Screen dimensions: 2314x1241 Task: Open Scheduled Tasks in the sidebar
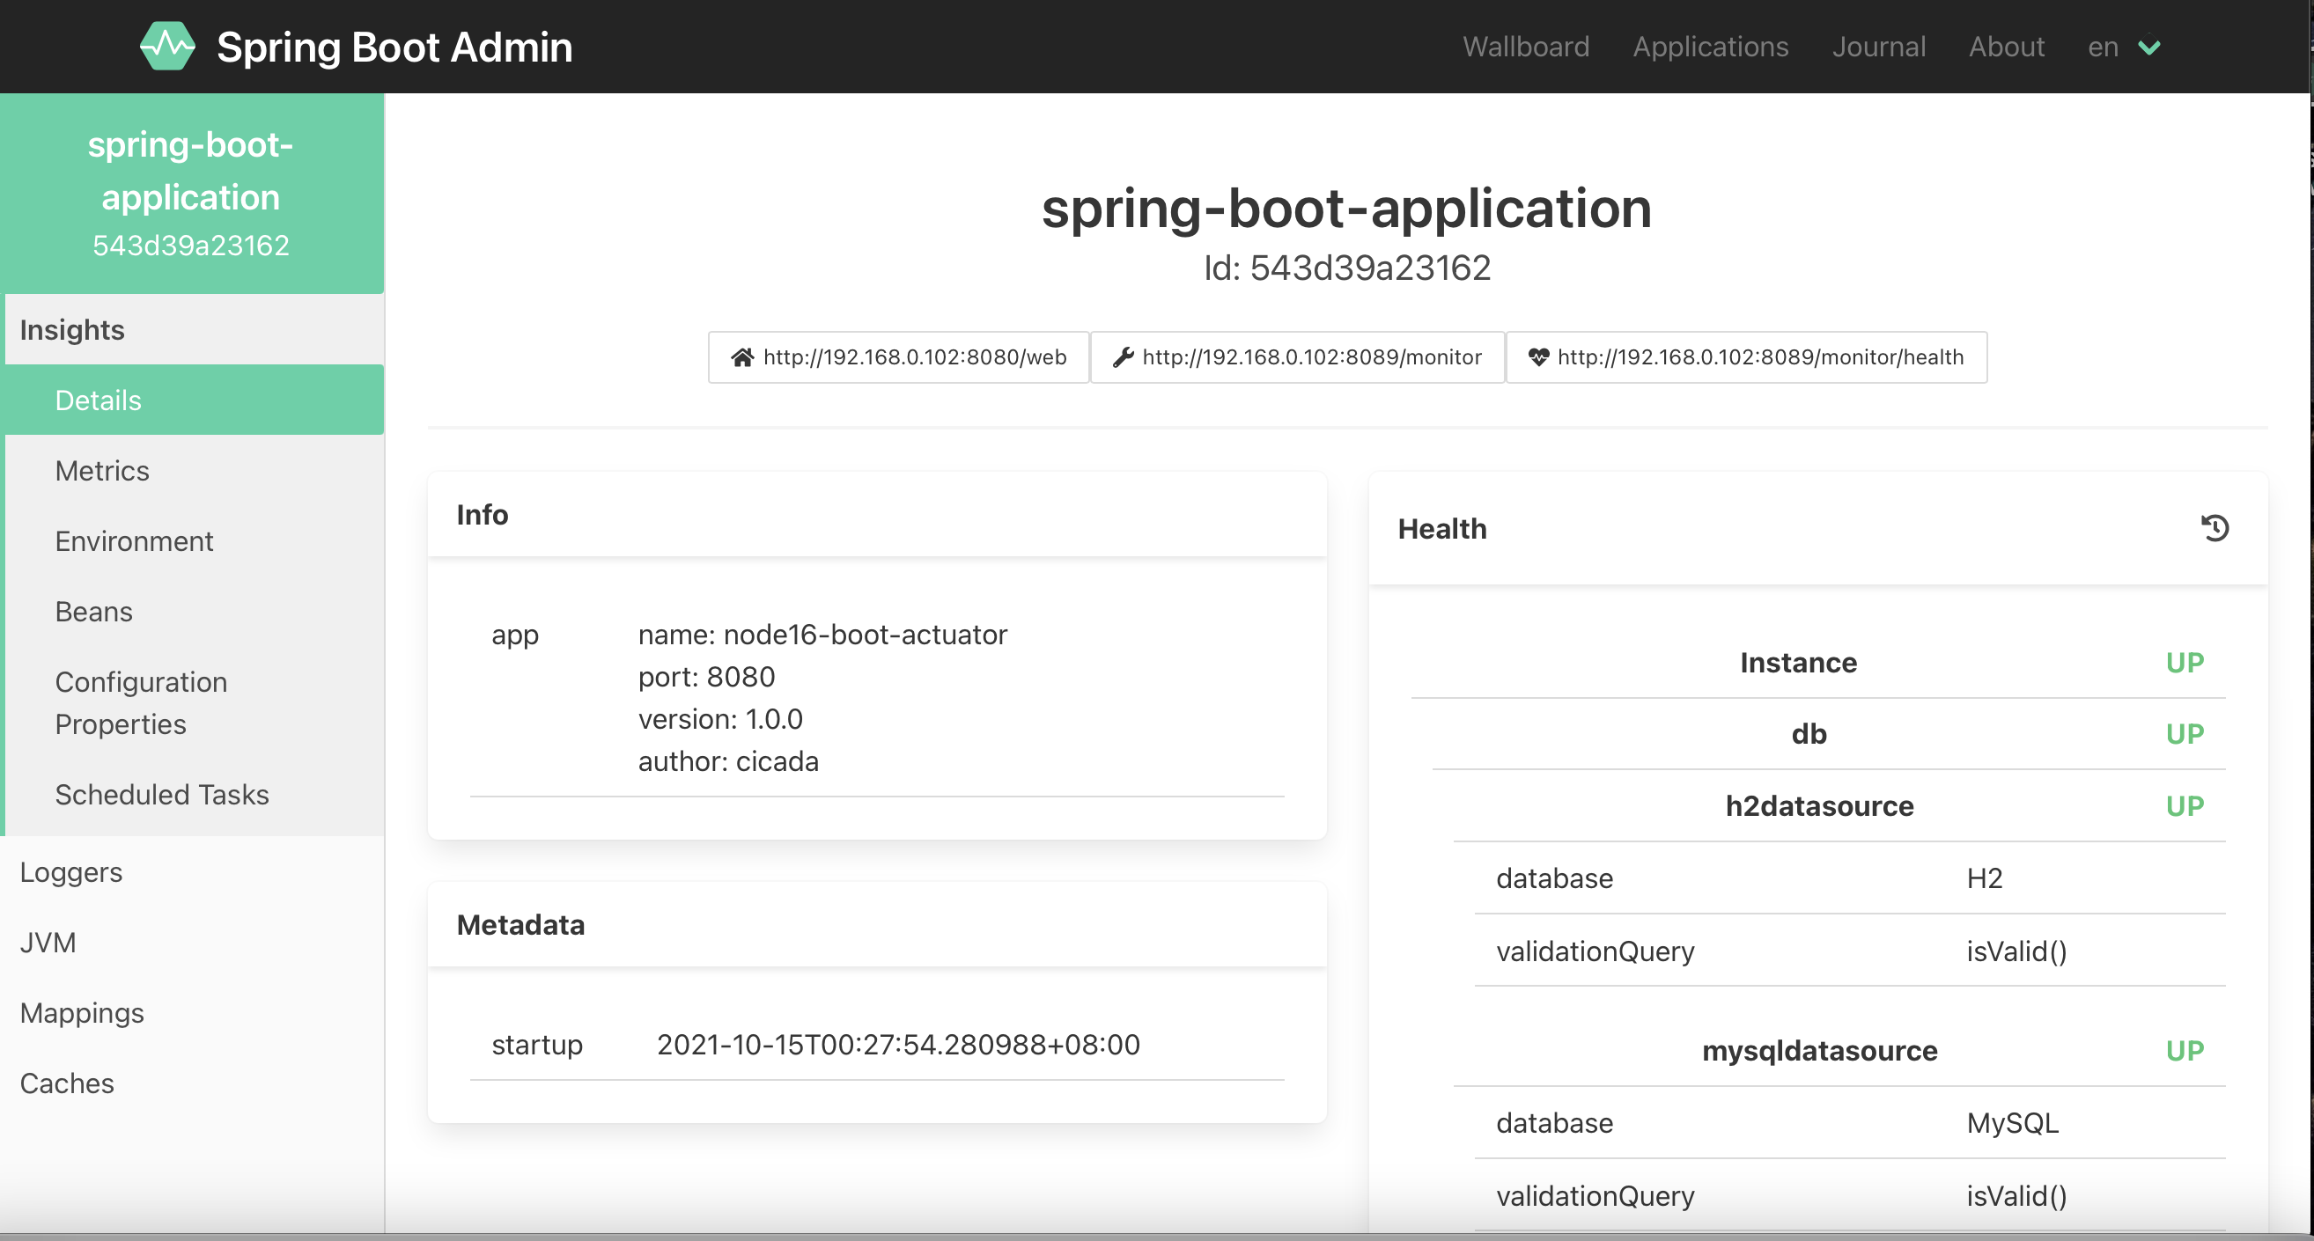tap(194, 795)
